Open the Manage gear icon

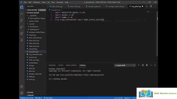click(x=22, y=93)
